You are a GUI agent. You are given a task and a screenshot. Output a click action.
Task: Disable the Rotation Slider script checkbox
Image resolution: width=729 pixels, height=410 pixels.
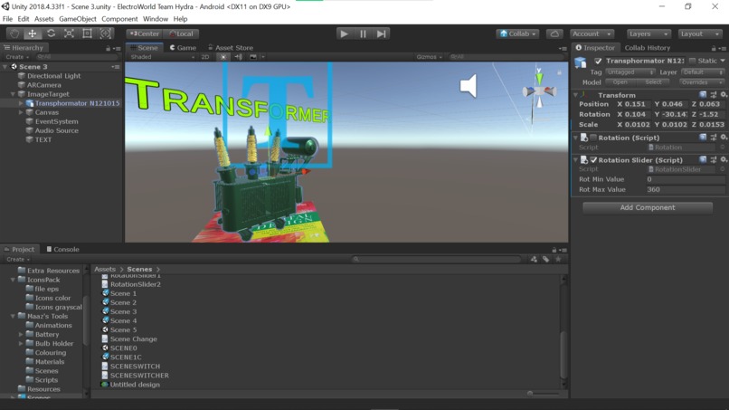pos(593,160)
